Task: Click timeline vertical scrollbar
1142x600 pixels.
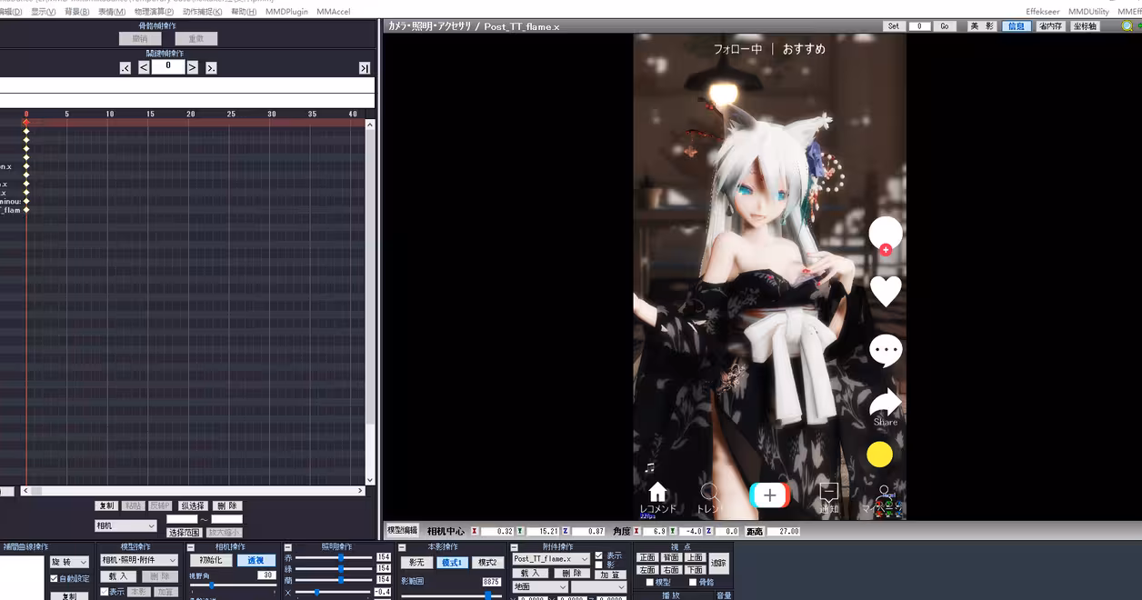Action: (370, 302)
